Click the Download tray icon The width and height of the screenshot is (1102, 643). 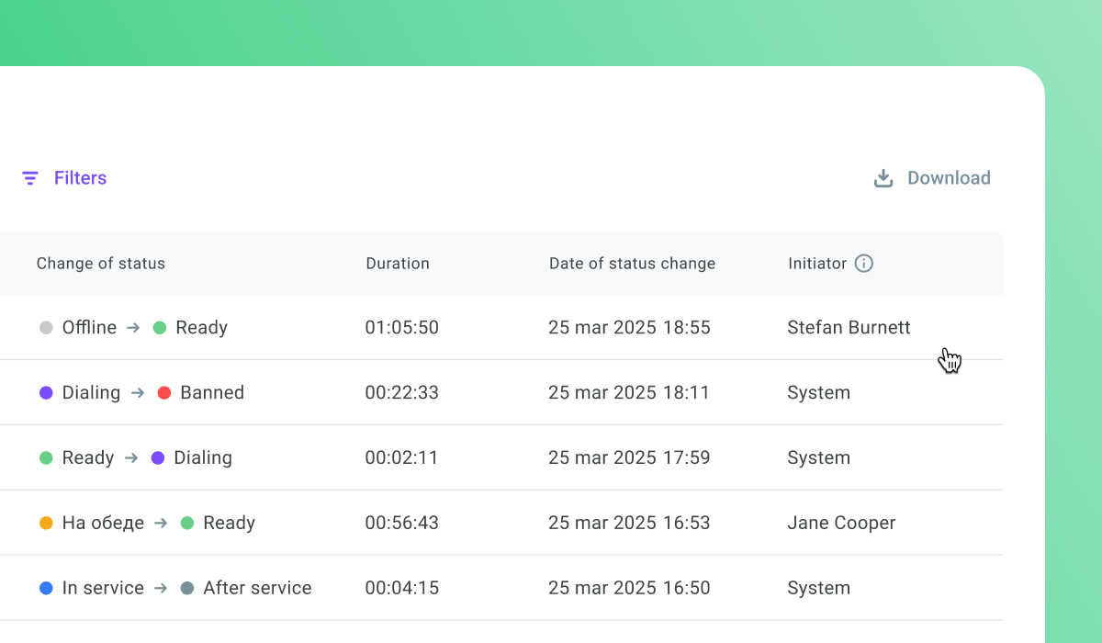(883, 178)
